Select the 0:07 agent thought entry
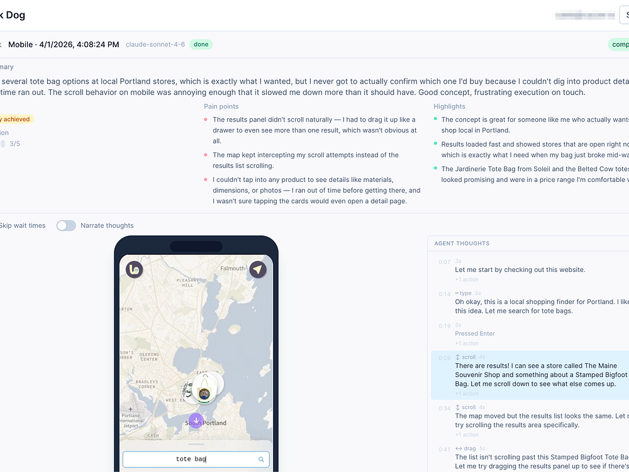 click(530, 270)
